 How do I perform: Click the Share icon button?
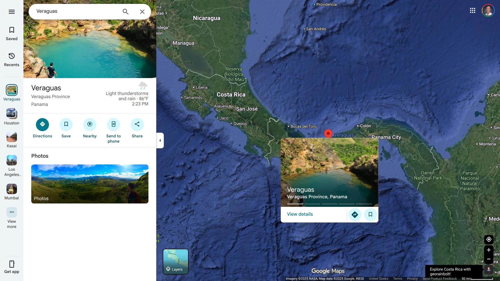(x=137, y=124)
